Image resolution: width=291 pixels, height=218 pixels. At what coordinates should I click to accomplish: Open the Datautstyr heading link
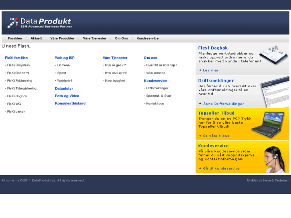(64, 88)
